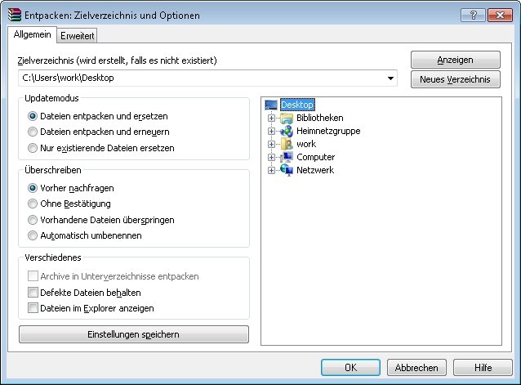The image size is (521, 385).
Task: Expand the Bibliotheken tree node
Action: 271,118
